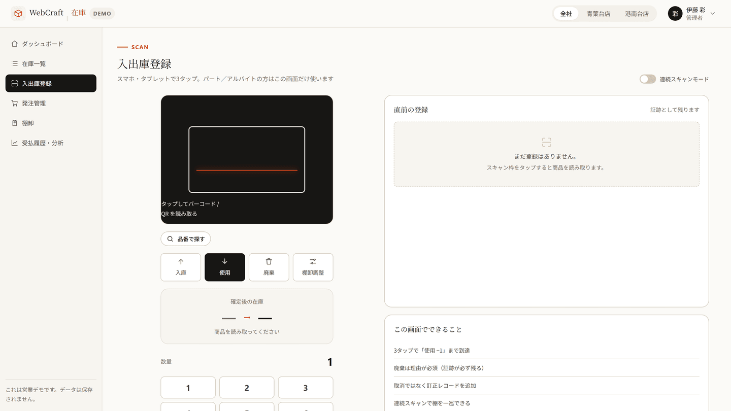The height and width of the screenshot is (411, 731).
Task: Click the 彩 user avatar
Action: (x=675, y=14)
